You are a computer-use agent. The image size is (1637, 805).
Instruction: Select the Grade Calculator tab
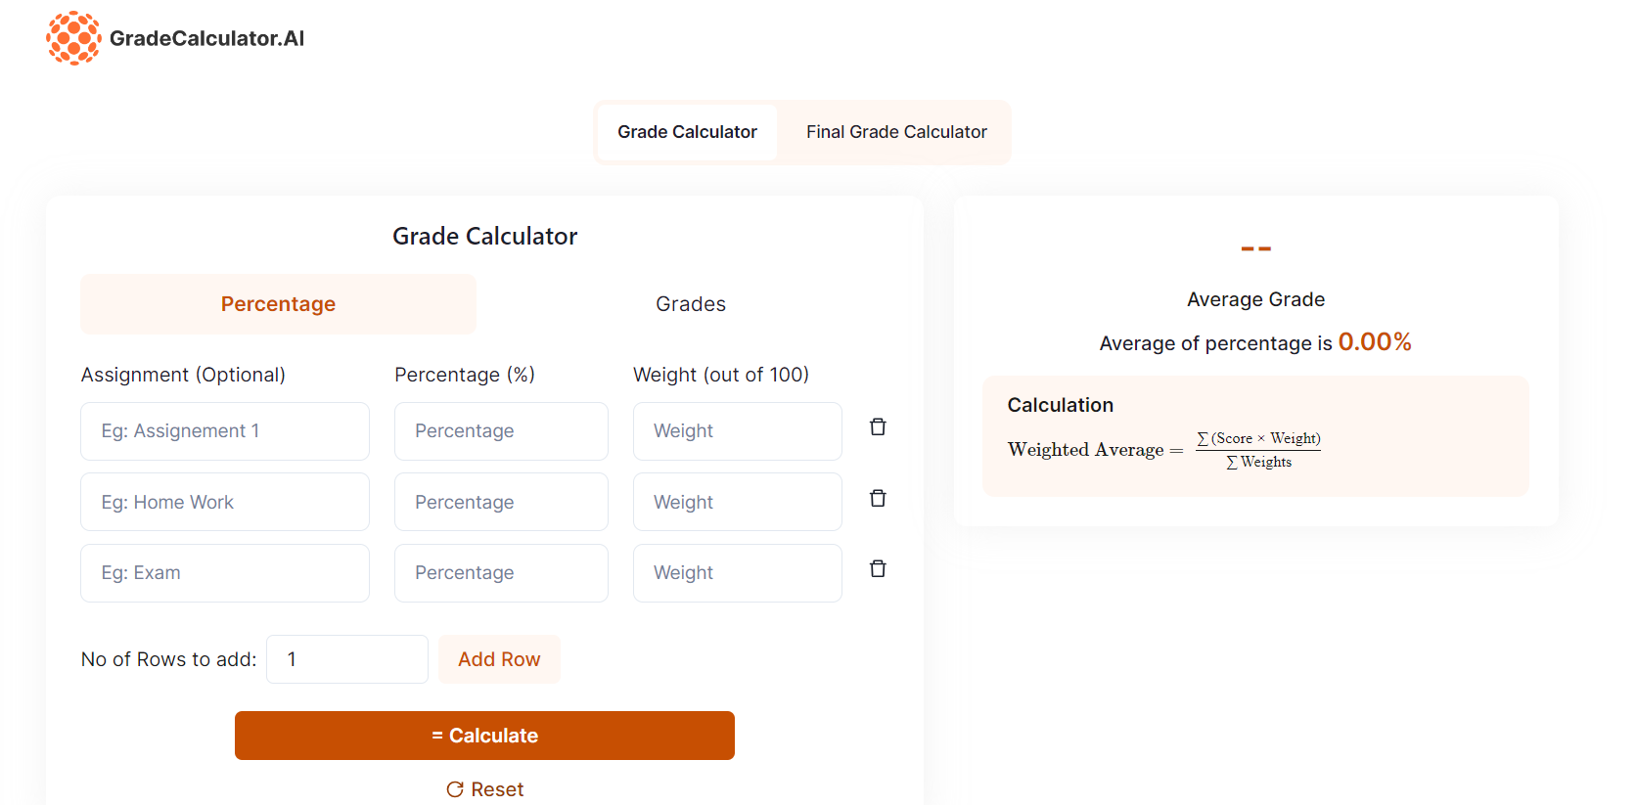point(687,132)
